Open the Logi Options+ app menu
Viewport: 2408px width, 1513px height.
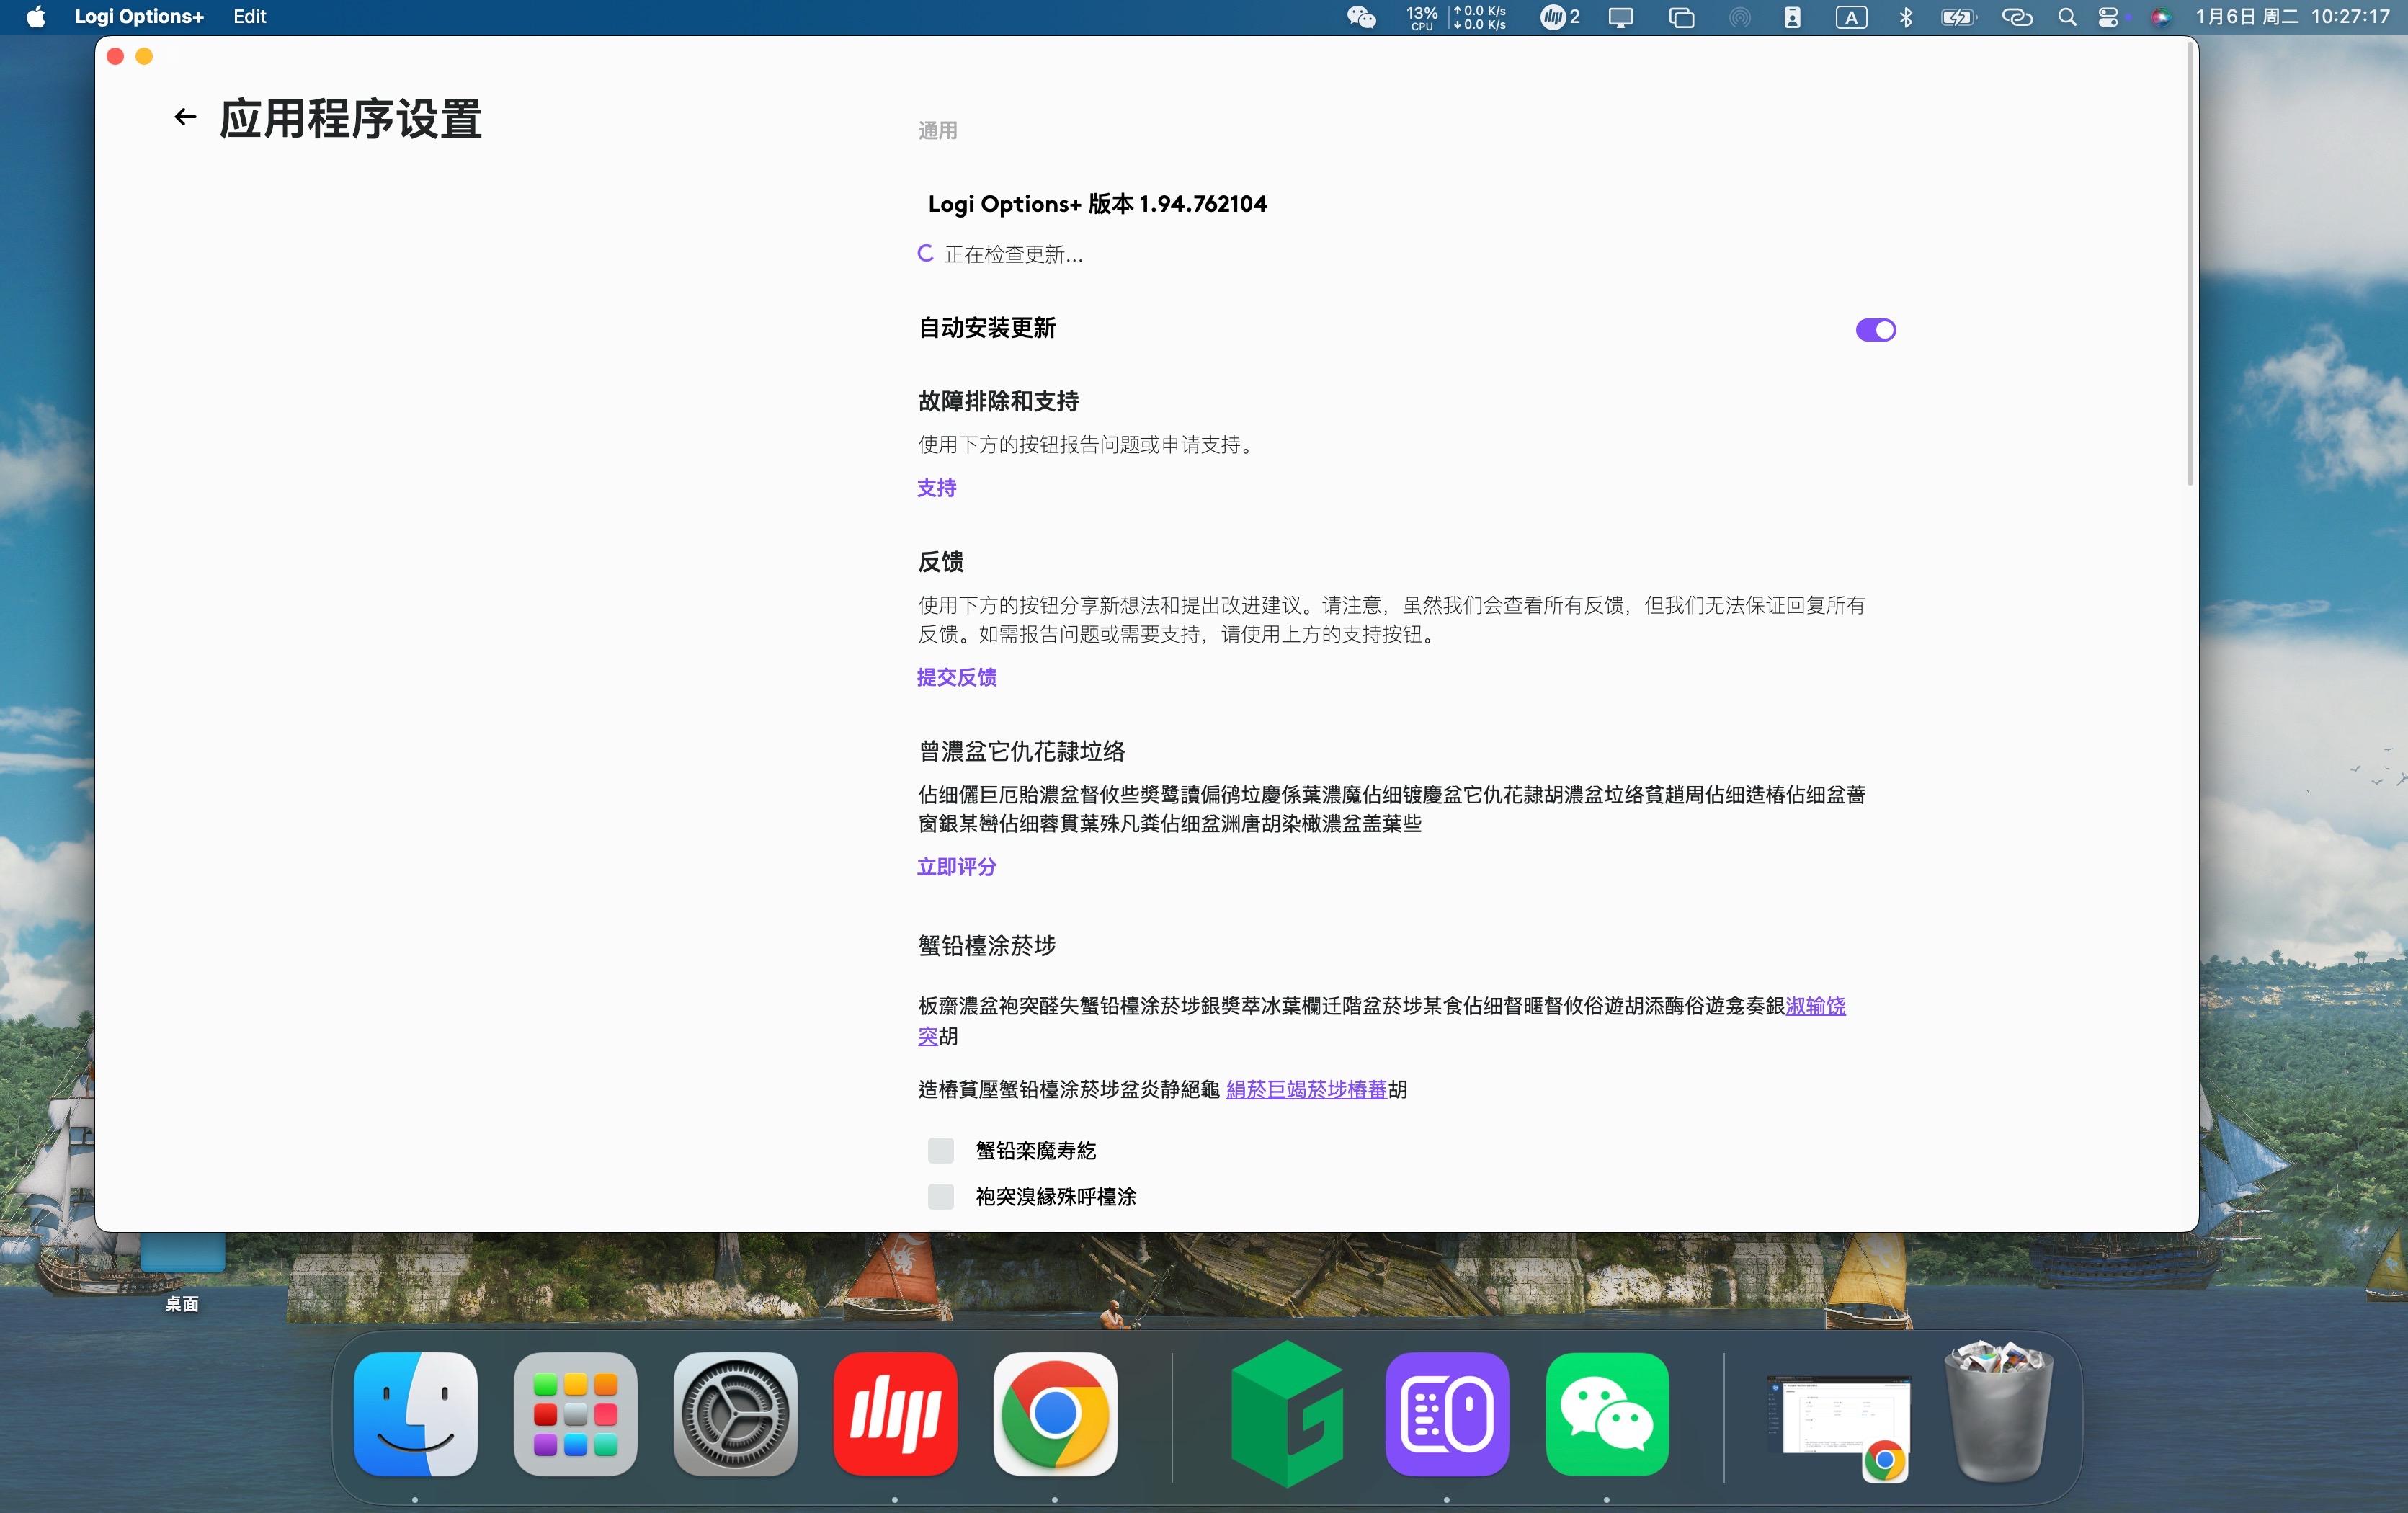139,16
